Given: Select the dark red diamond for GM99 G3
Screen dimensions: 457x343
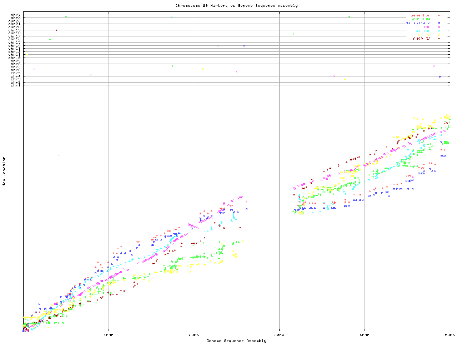Looking at the screenshot, I should 439,39.
